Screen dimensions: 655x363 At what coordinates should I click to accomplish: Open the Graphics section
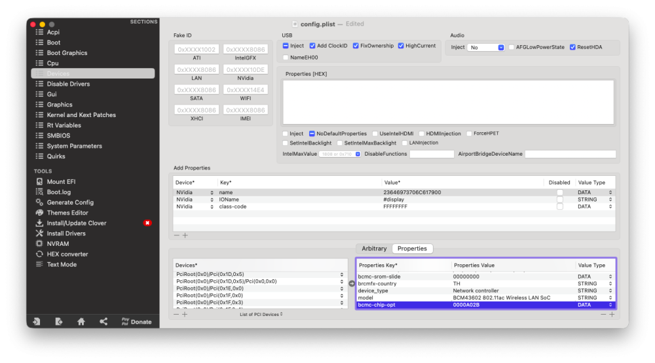(x=60, y=105)
